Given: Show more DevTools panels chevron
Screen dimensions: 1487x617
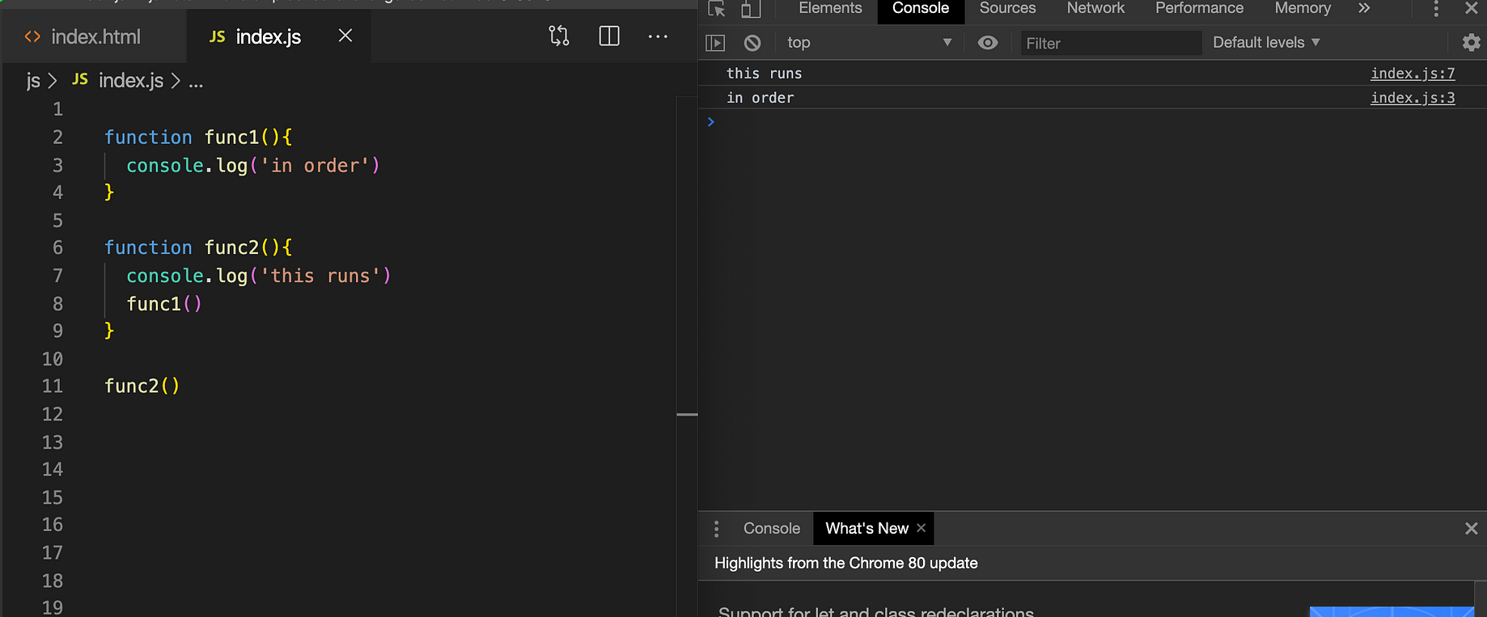Looking at the screenshot, I should [1364, 8].
